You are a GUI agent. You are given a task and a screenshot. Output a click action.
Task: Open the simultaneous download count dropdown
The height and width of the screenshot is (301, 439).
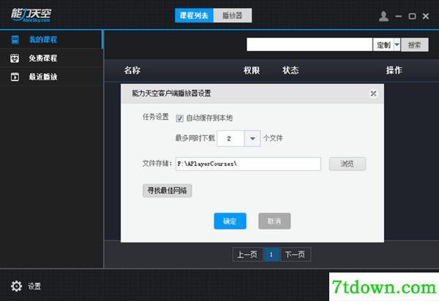click(252, 138)
